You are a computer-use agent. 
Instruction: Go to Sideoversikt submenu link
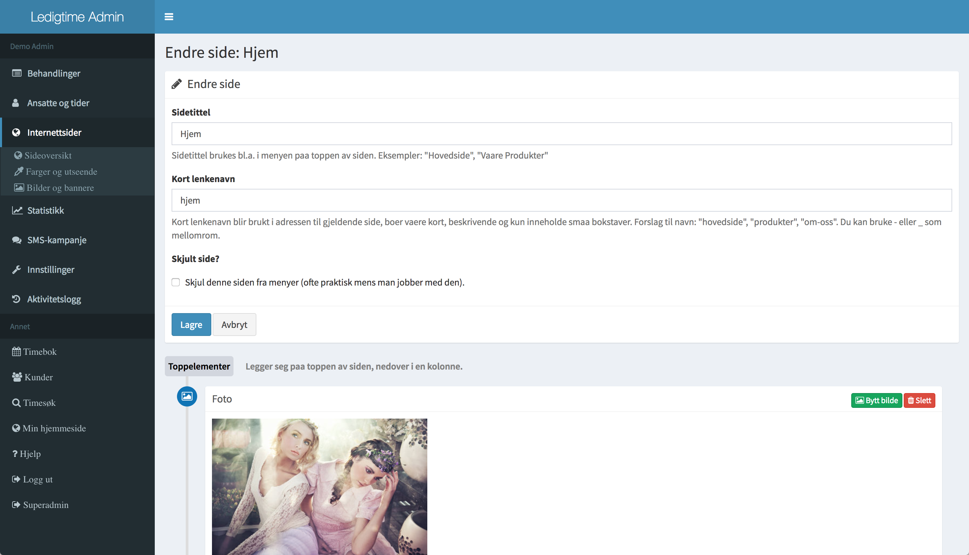point(48,155)
